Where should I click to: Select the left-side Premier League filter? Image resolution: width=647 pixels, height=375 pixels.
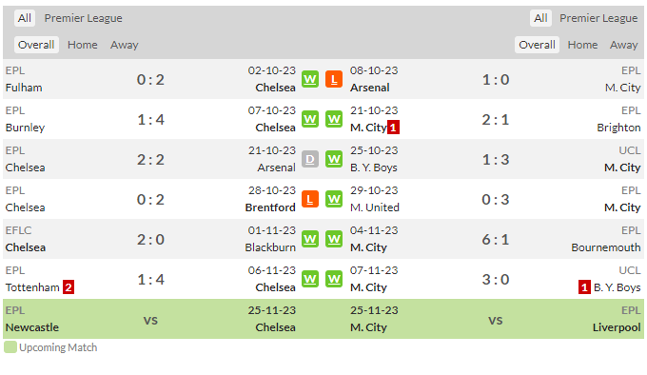tap(84, 18)
